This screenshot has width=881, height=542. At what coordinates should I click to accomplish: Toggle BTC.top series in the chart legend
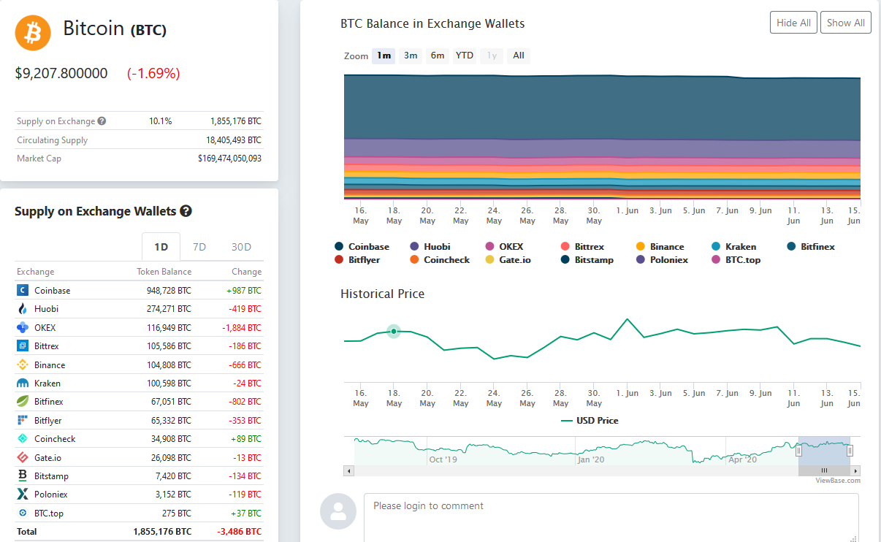point(736,260)
